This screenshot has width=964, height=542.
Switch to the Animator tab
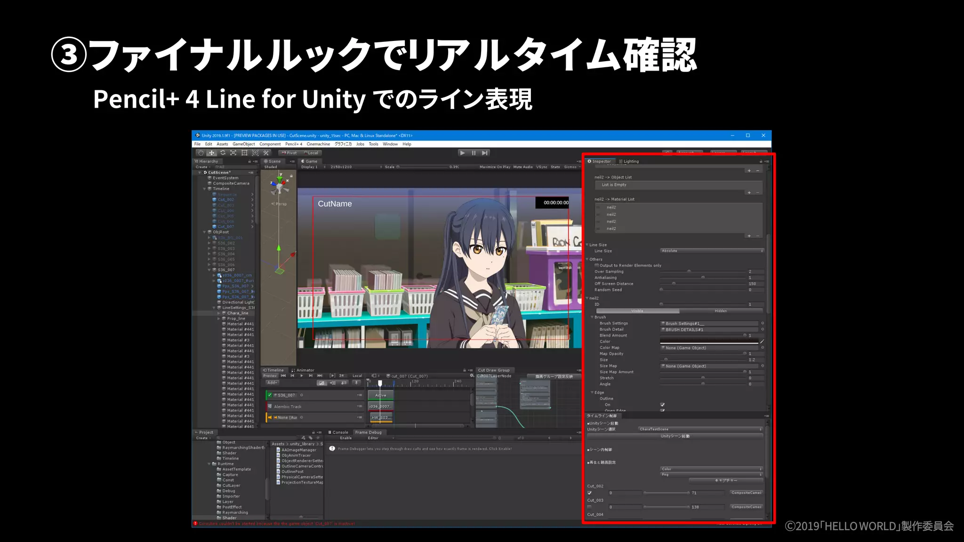[x=303, y=370]
